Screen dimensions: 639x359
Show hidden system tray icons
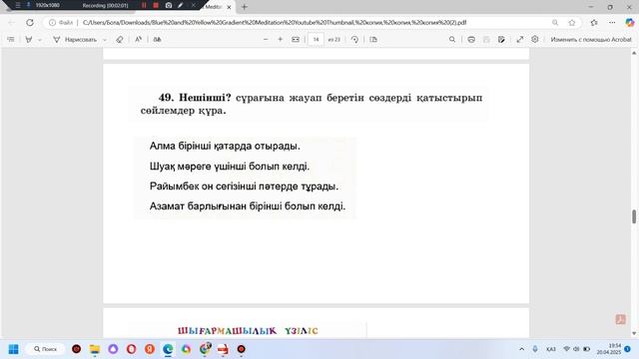[x=521, y=349]
